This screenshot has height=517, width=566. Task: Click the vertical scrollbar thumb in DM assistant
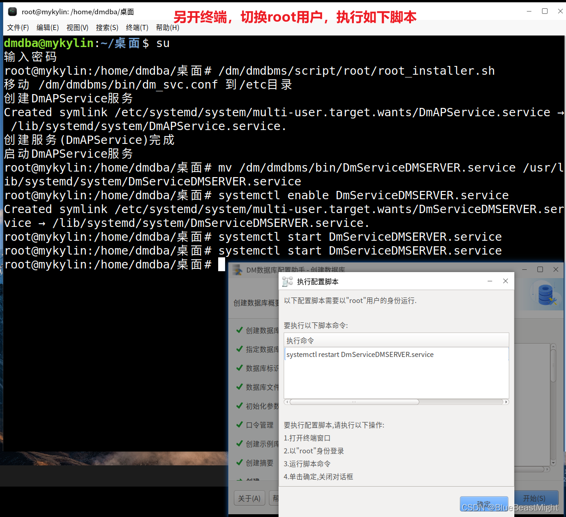click(x=553, y=365)
